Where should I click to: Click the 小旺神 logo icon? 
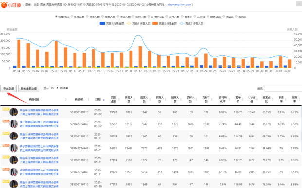coord(4,5)
